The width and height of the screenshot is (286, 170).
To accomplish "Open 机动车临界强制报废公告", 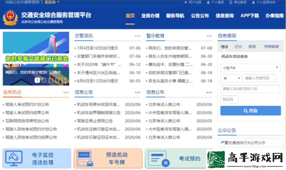I will click(x=99, y=113).
